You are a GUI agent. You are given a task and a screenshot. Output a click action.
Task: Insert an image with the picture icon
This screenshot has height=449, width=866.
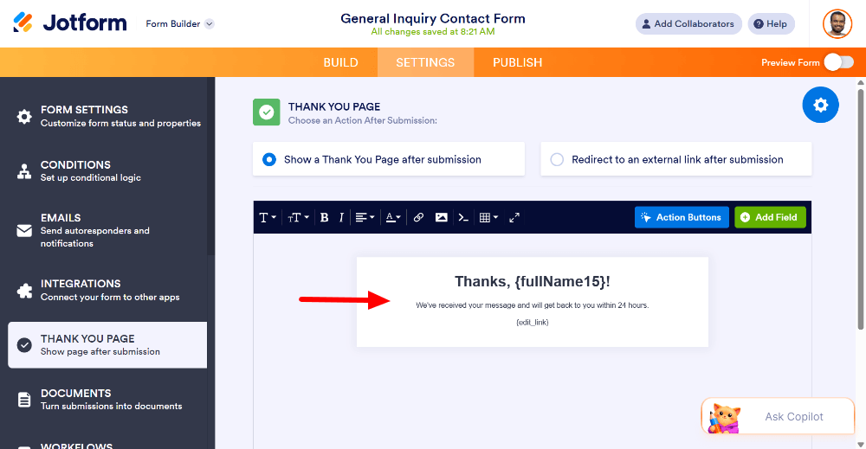click(x=441, y=217)
